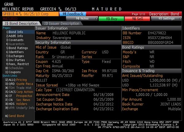
Task: Click the Reoffer value 99.871
Action: pyautogui.click(x=108, y=76)
